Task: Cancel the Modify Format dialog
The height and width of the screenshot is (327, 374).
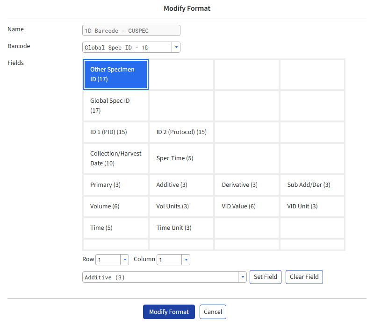Action: pyautogui.click(x=213, y=312)
